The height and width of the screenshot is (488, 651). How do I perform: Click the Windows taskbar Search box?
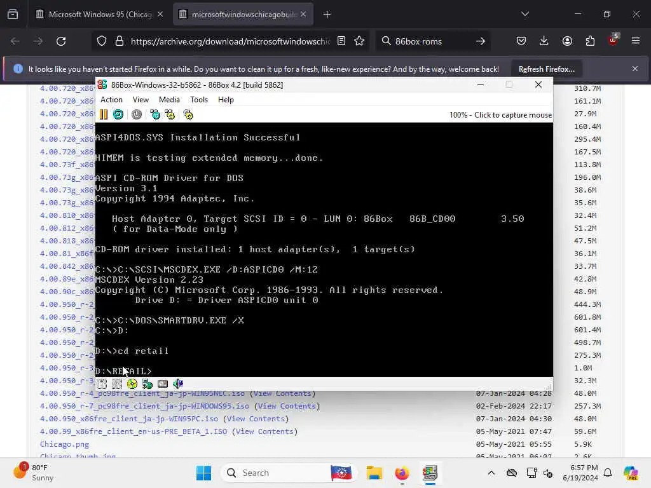point(289,473)
